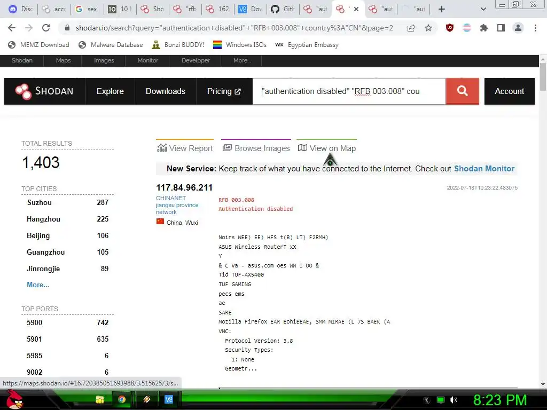The image size is (547, 410).
Task: Open View Report
Action: point(185,148)
